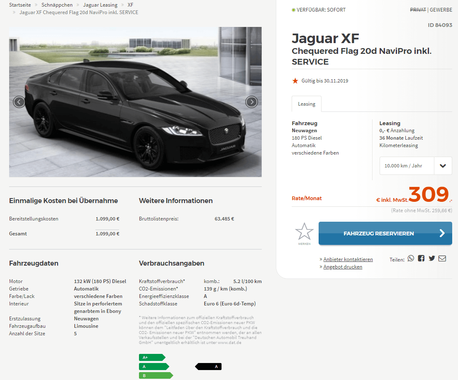Switch to PRIVAT pricing
This screenshot has width=458, height=380.
(x=418, y=10)
